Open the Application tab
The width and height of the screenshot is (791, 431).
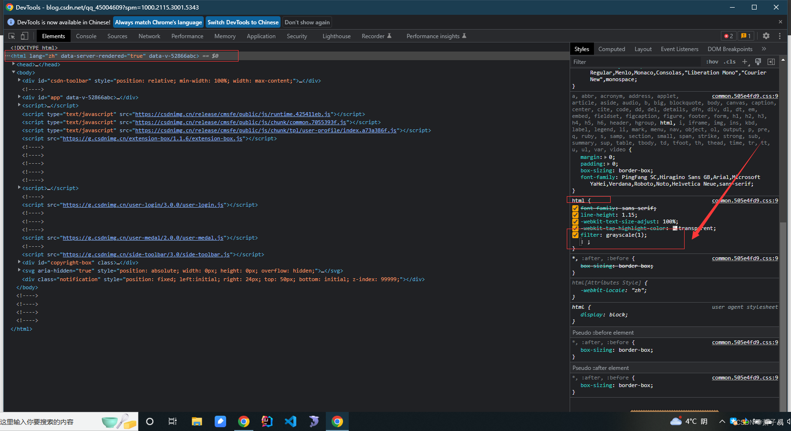261,36
